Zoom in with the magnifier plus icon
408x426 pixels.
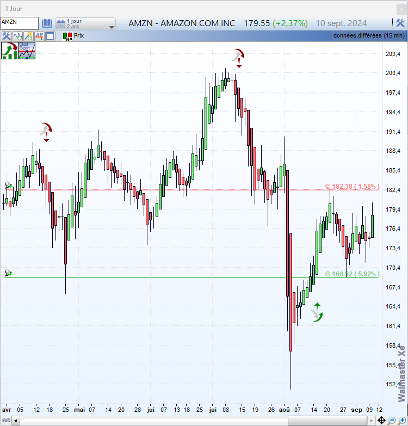402,421
